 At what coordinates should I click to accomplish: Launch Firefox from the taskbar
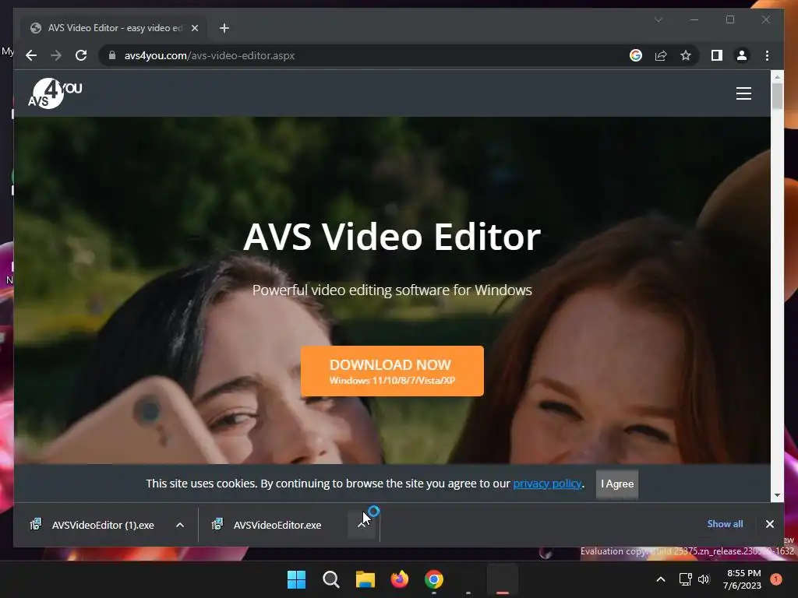pyautogui.click(x=400, y=579)
